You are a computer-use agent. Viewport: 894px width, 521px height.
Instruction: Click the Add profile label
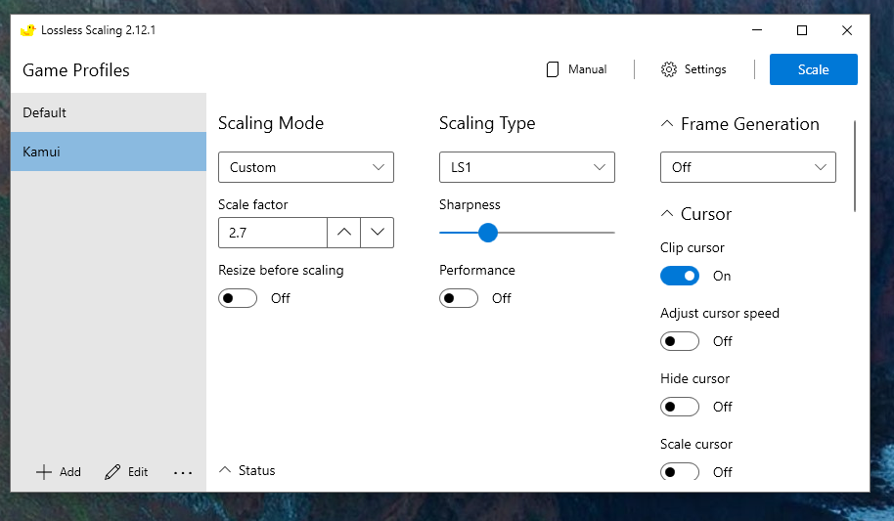tap(70, 472)
